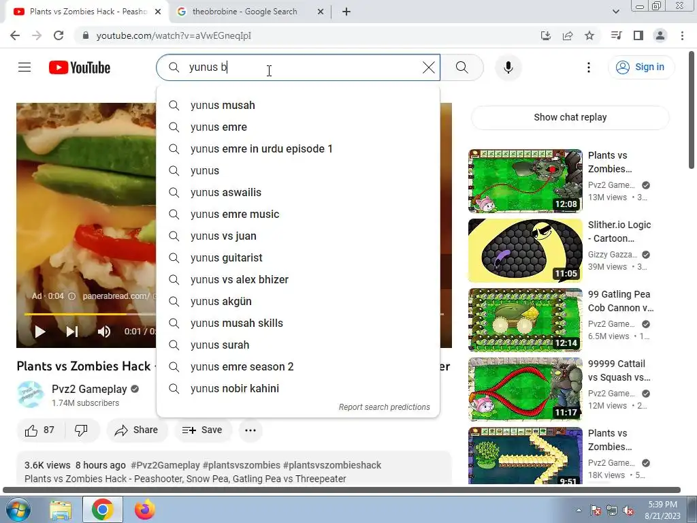Viewport: 697px width, 523px height.
Task: Click Report search predictions link
Action: [384, 407]
